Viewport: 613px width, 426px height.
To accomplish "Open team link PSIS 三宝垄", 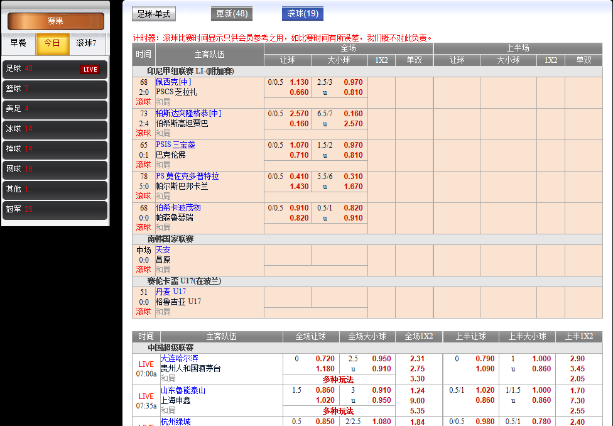I will pyautogui.click(x=175, y=145).
